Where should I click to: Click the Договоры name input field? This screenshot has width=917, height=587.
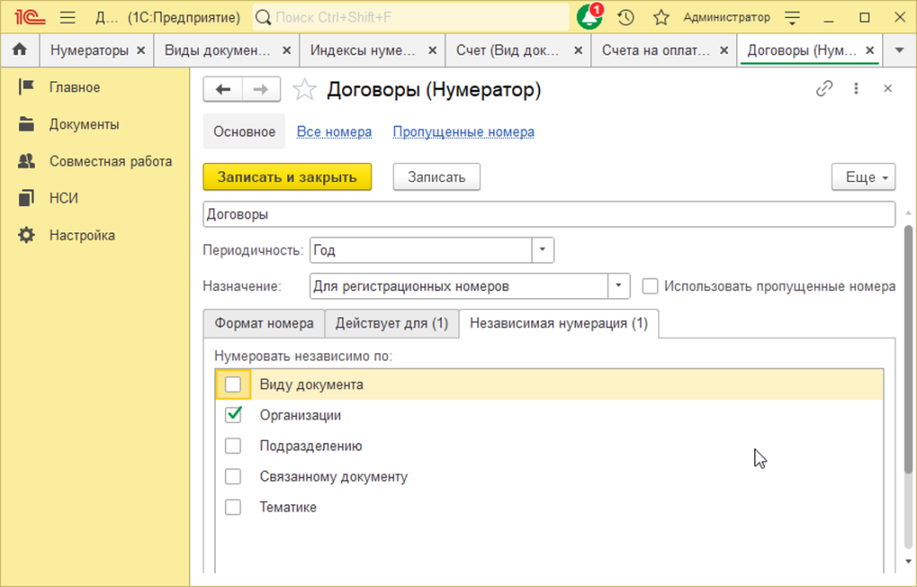pyautogui.click(x=548, y=214)
